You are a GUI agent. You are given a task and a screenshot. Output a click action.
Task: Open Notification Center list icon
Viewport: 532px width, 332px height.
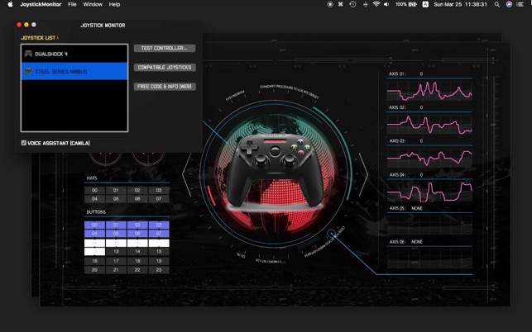tap(522, 4)
